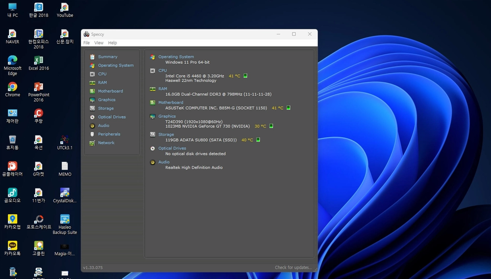Image resolution: width=491 pixels, height=279 pixels.
Task: Click the Storage icon in summary panel
Action: (x=153, y=135)
